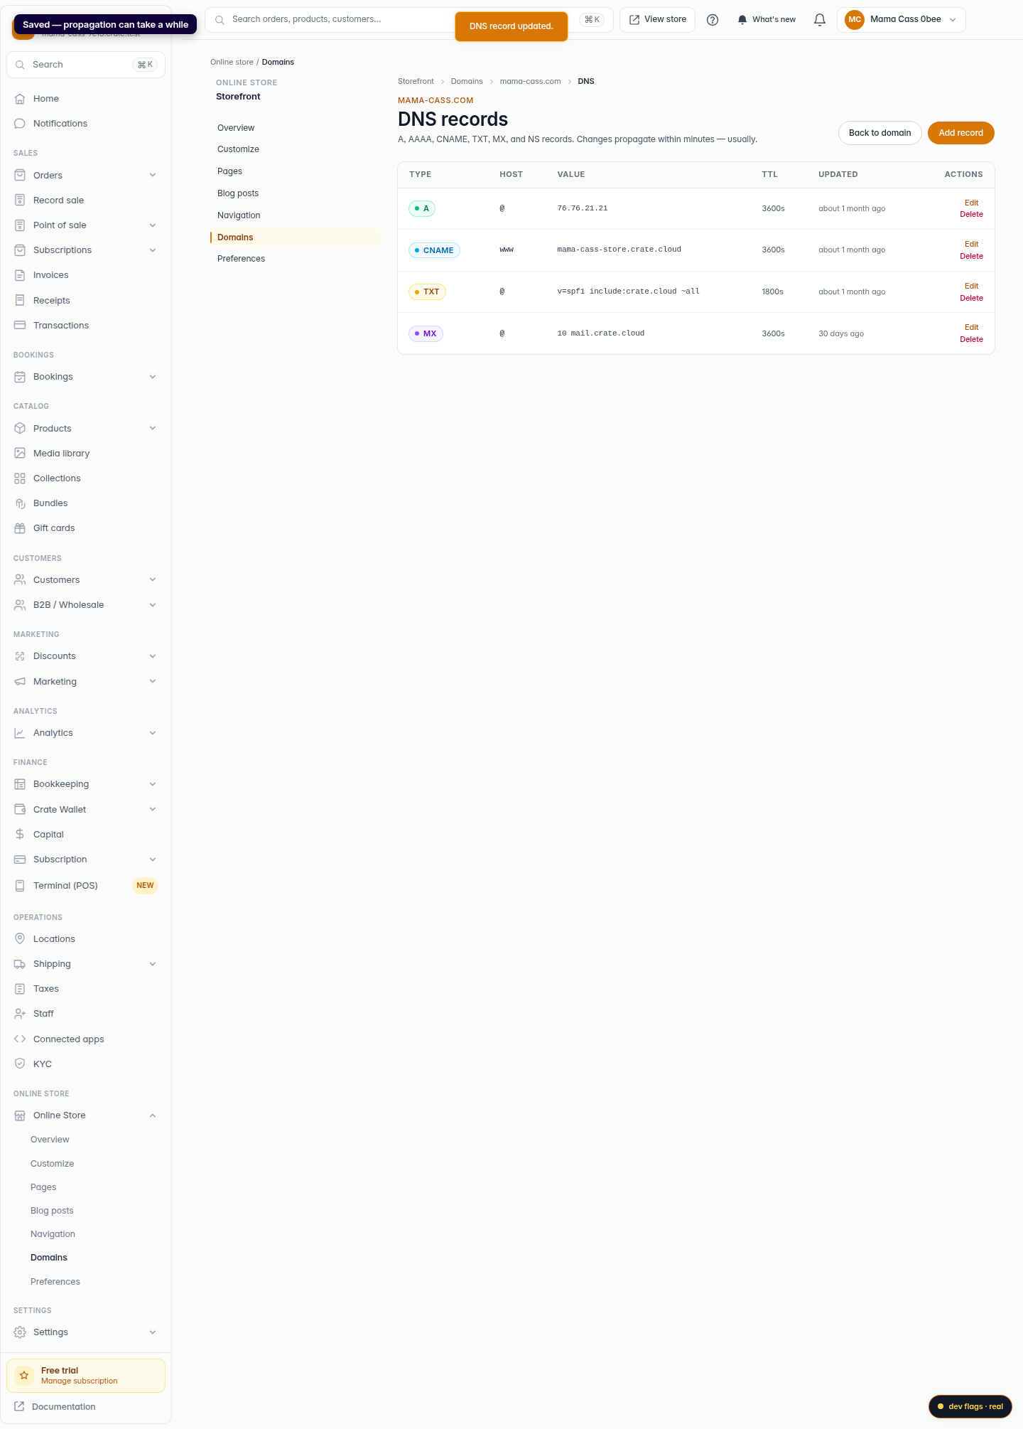The width and height of the screenshot is (1023, 1429).
Task: Click the Free trial star icon
Action: 24,1376
